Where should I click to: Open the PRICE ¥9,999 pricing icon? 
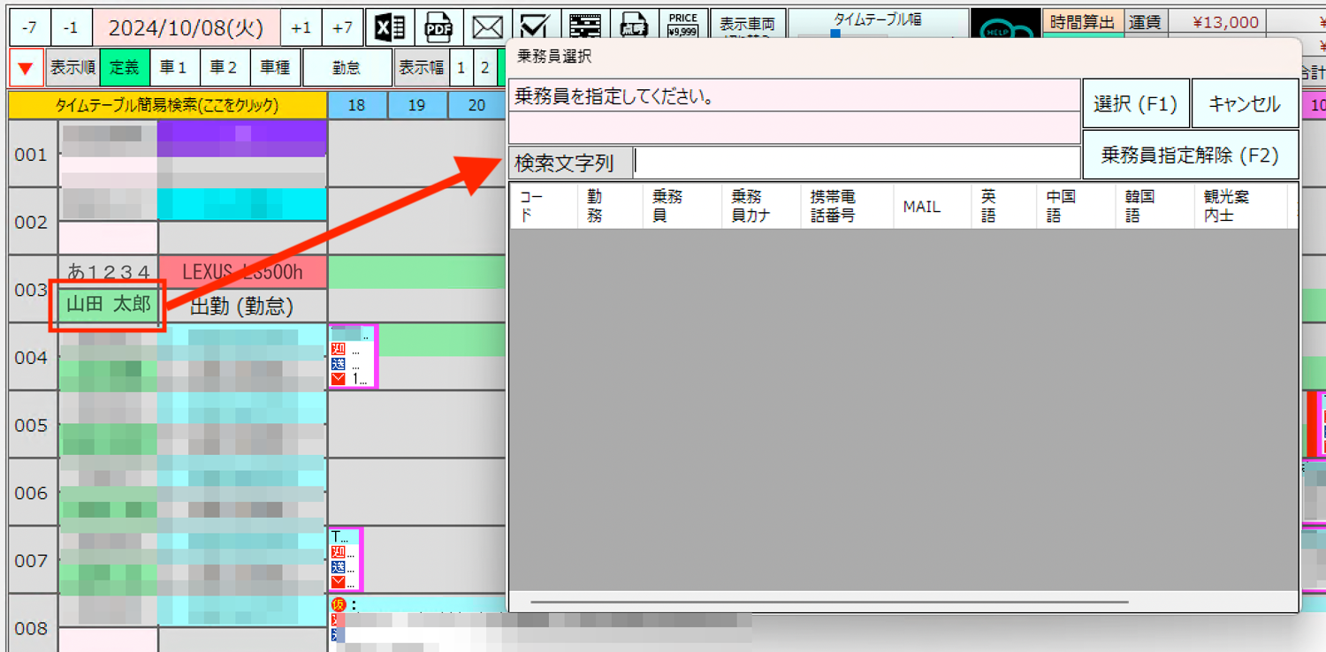coord(682,26)
